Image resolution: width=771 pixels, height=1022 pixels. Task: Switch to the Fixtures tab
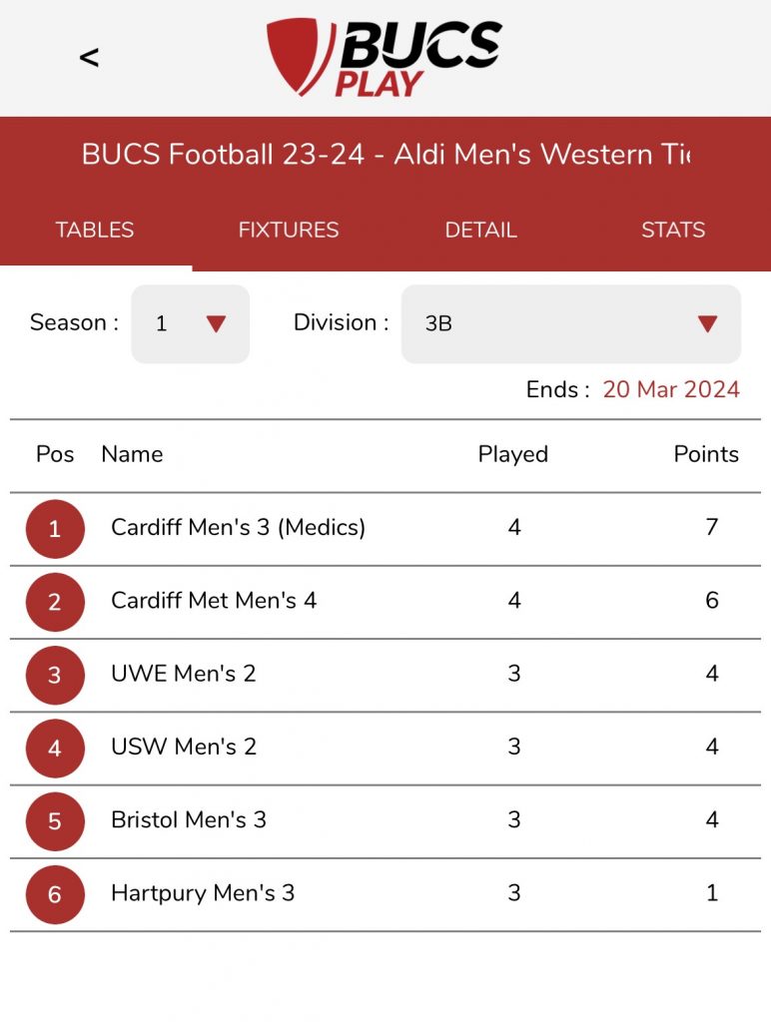click(x=289, y=230)
